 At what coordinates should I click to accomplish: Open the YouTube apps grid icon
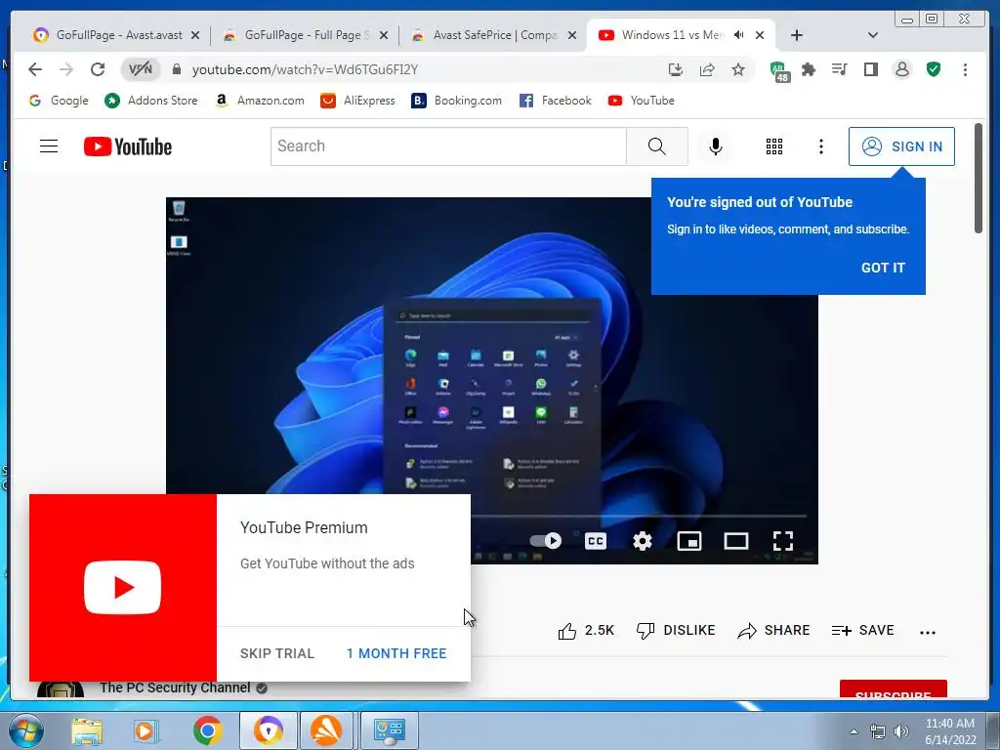774,146
